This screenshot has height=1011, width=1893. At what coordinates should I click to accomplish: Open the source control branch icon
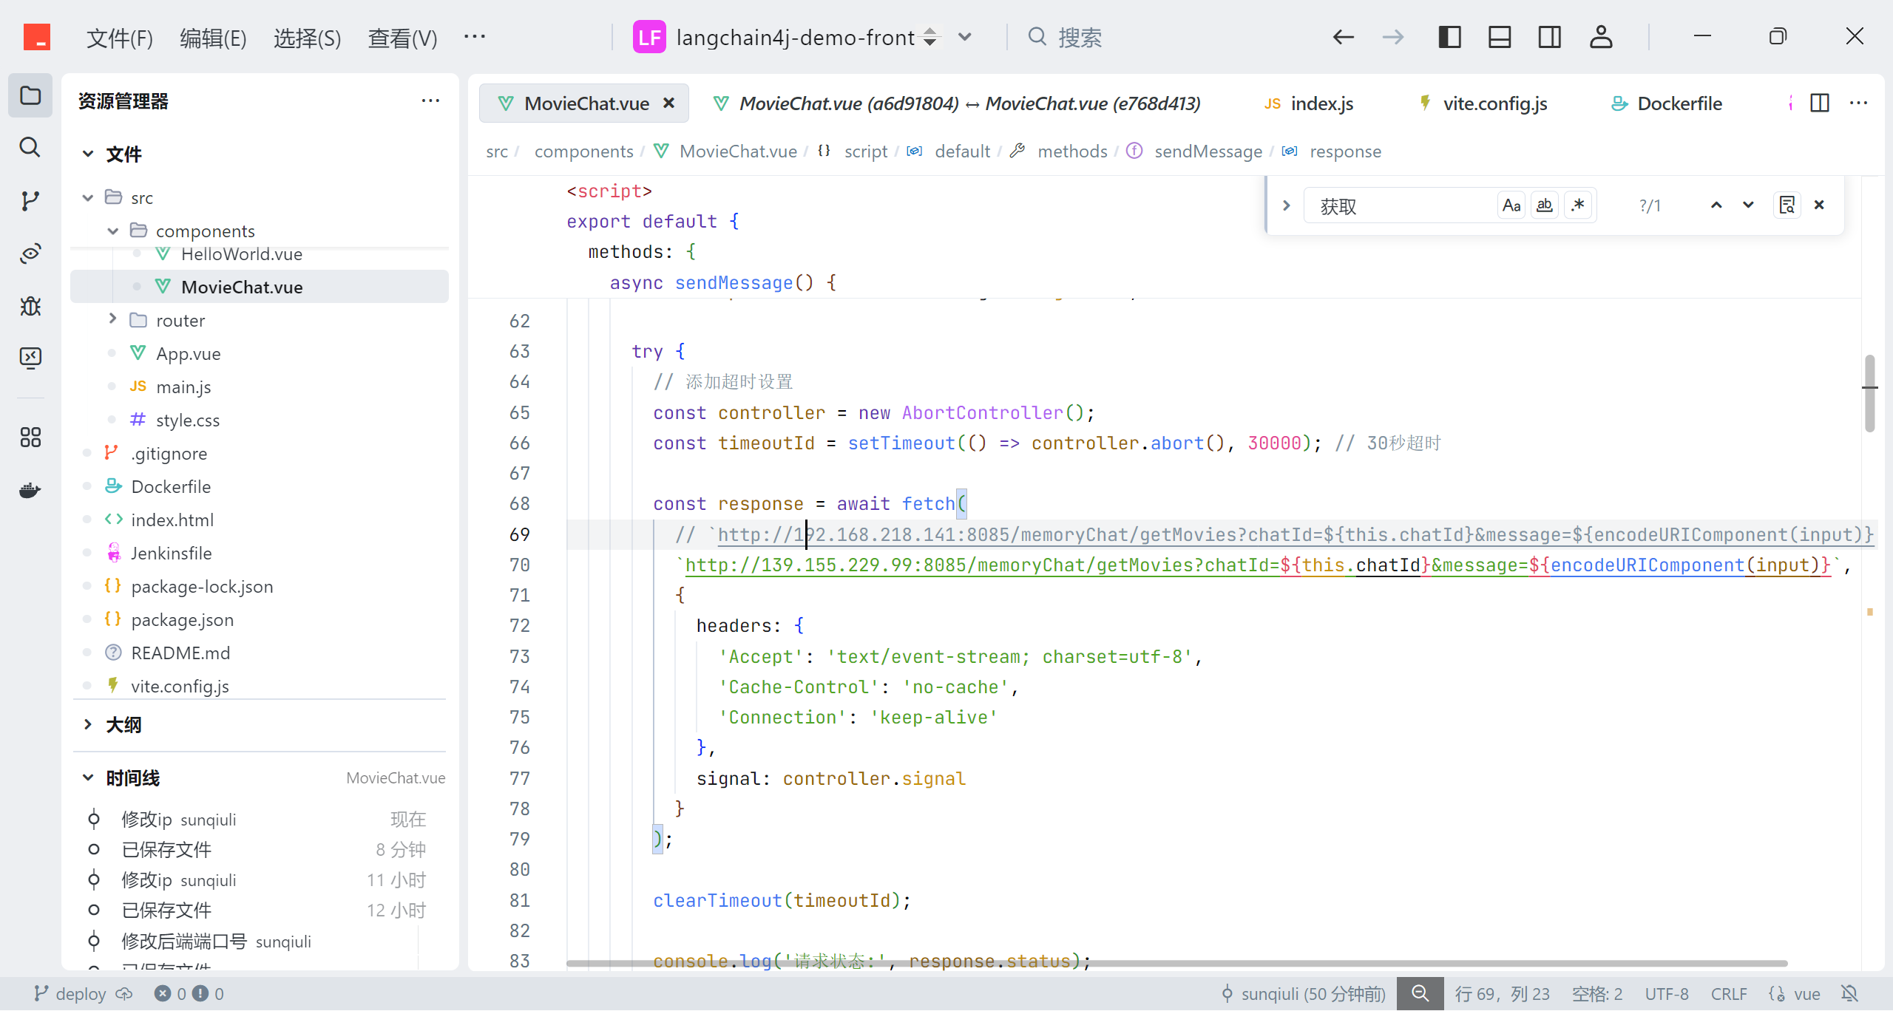(x=30, y=200)
